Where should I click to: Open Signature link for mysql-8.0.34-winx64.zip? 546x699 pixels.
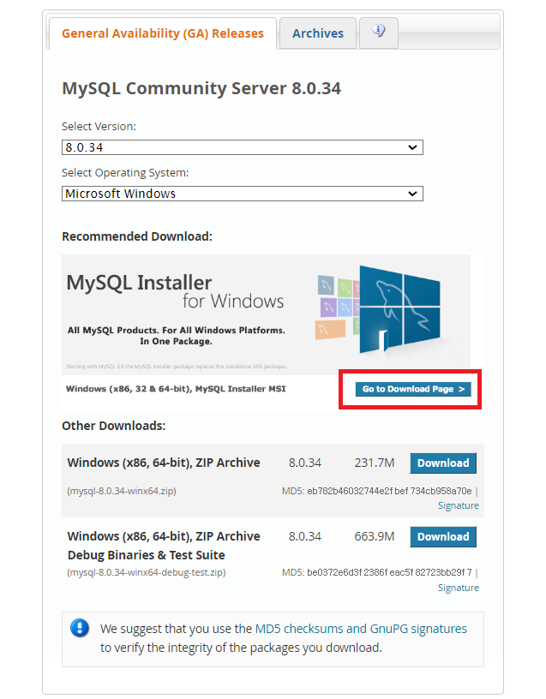[x=458, y=505]
